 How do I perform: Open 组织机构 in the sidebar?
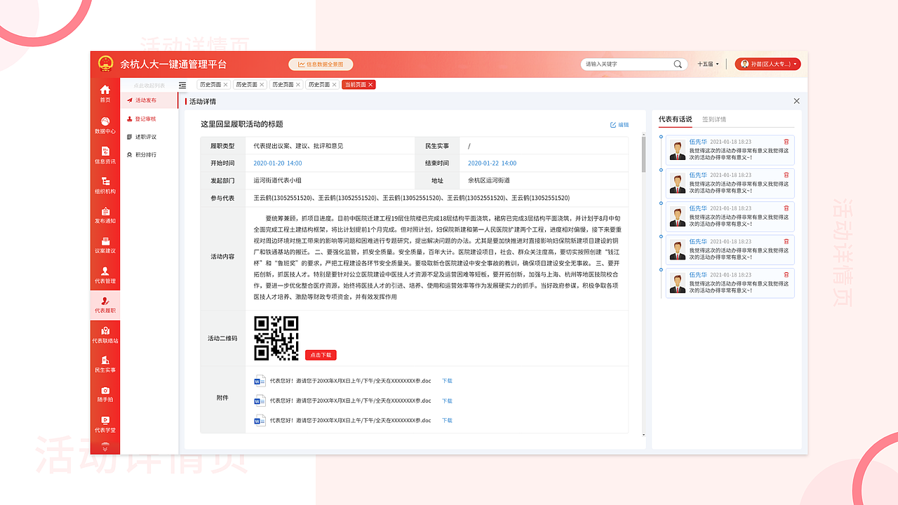[x=105, y=185]
